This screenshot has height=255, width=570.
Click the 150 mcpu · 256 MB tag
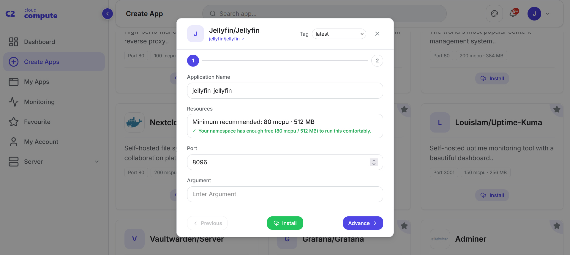(485, 172)
